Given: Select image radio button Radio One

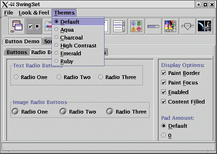Looking at the screenshot, I should [x=30, y=112].
